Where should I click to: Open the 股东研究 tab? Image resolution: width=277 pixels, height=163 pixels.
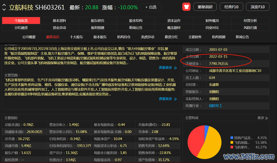[97, 21]
